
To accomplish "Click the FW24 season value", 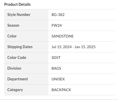I will pos(57,25).
